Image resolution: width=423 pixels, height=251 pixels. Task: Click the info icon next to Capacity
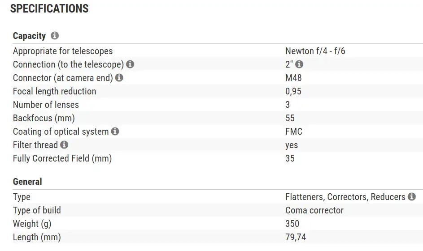tap(55, 36)
